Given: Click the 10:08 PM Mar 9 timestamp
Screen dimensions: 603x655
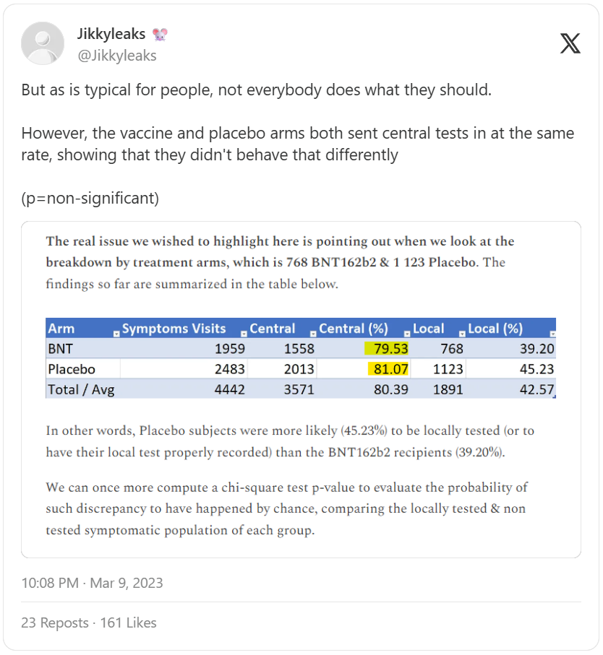Looking at the screenshot, I should pos(93,583).
